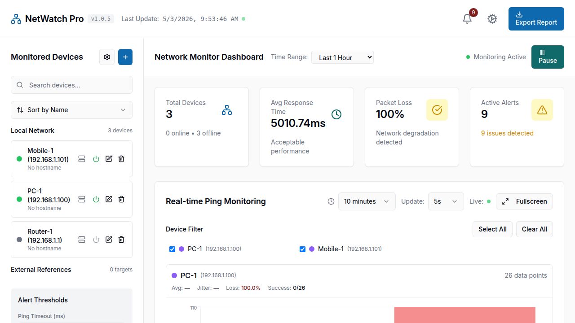Screen dimensions: 575x323
Task: Add a new monitored device with the plus button
Action: pyautogui.click(x=125, y=57)
